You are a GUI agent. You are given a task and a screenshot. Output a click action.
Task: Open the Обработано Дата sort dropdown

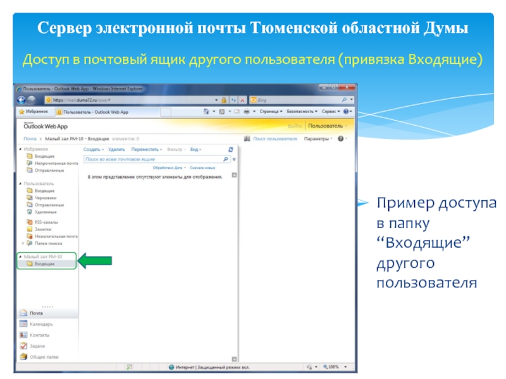(x=170, y=167)
